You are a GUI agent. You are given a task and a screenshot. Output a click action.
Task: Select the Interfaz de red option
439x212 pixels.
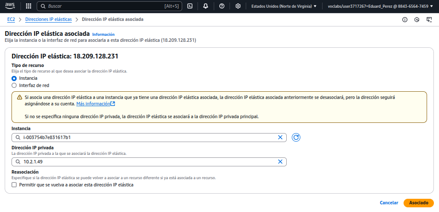(x=14, y=85)
